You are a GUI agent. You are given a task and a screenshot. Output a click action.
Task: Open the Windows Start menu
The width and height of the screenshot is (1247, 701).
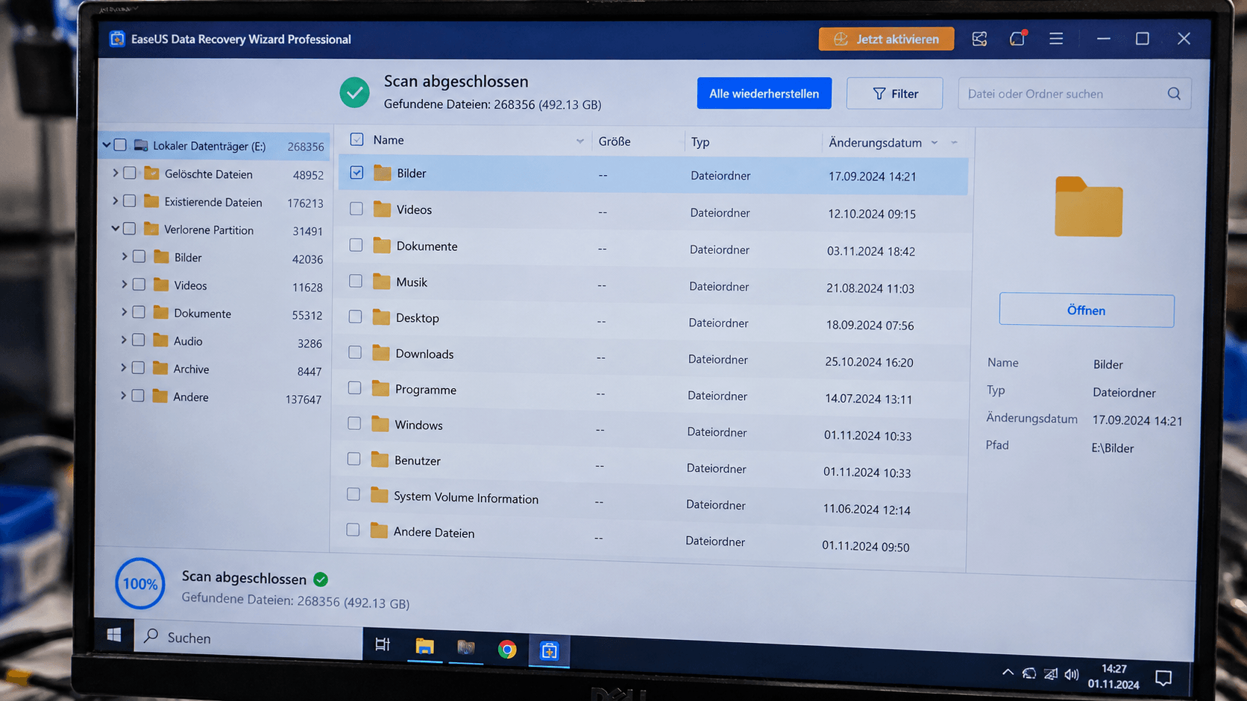pyautogui.click(x=114, y=634)
